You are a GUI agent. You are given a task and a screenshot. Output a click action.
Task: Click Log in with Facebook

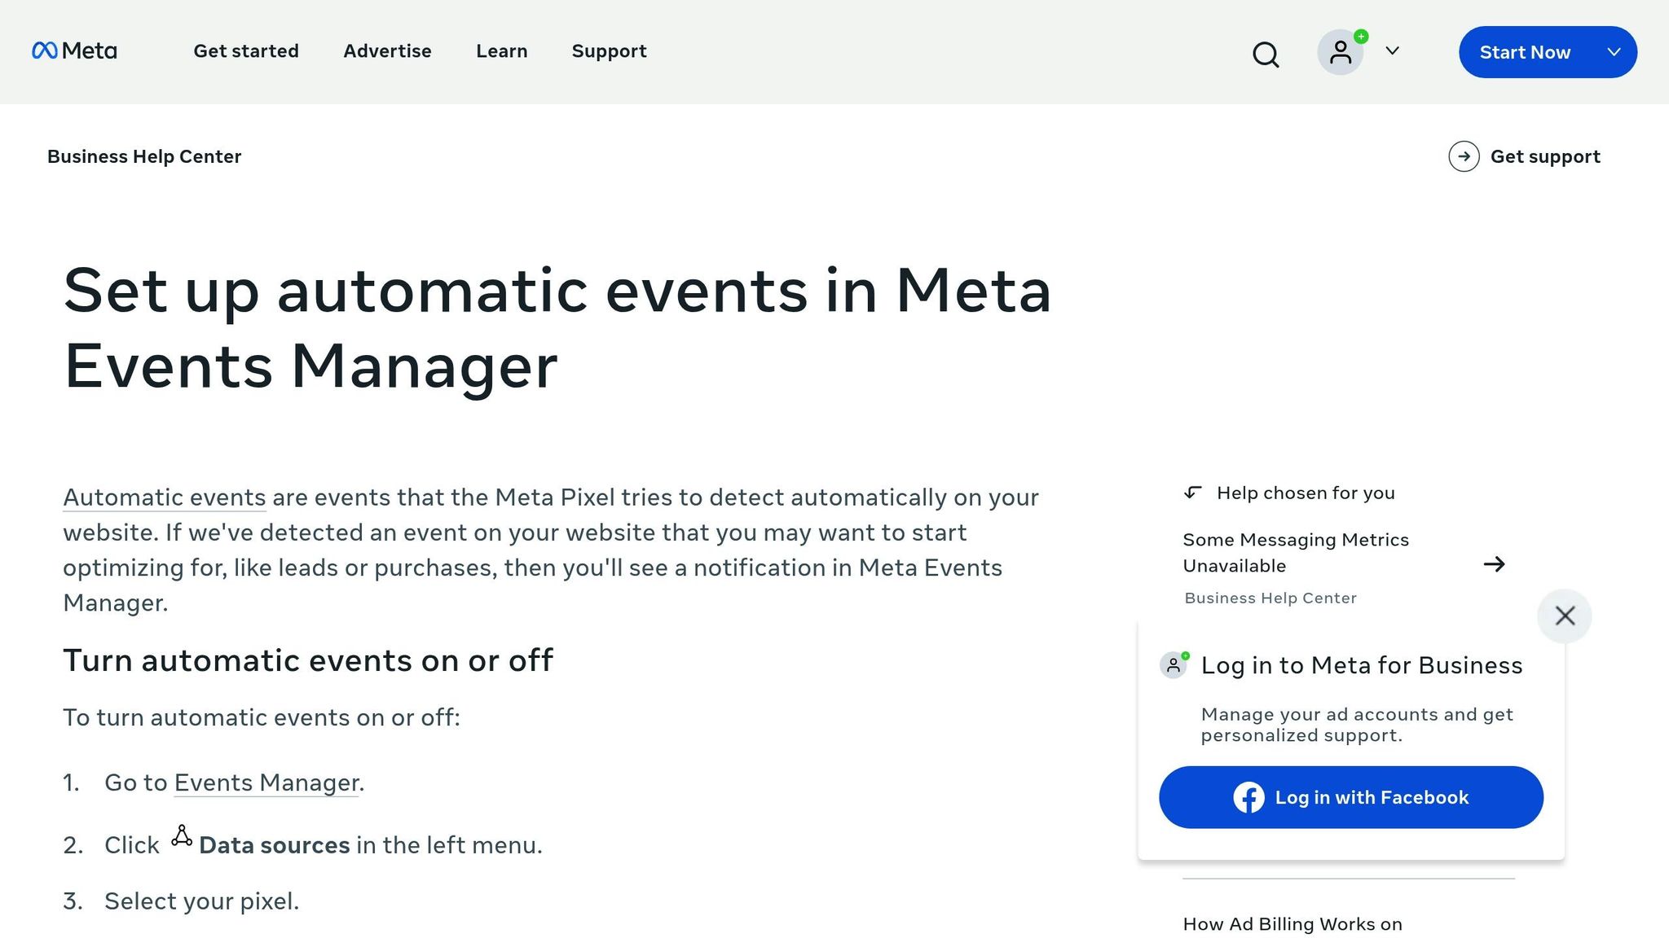click(x=1350, y=798)
